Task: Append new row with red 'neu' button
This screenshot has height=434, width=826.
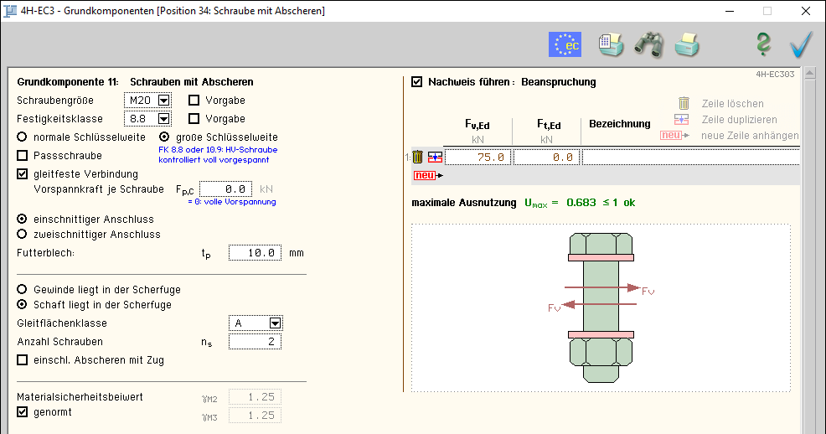Action: 426,175
